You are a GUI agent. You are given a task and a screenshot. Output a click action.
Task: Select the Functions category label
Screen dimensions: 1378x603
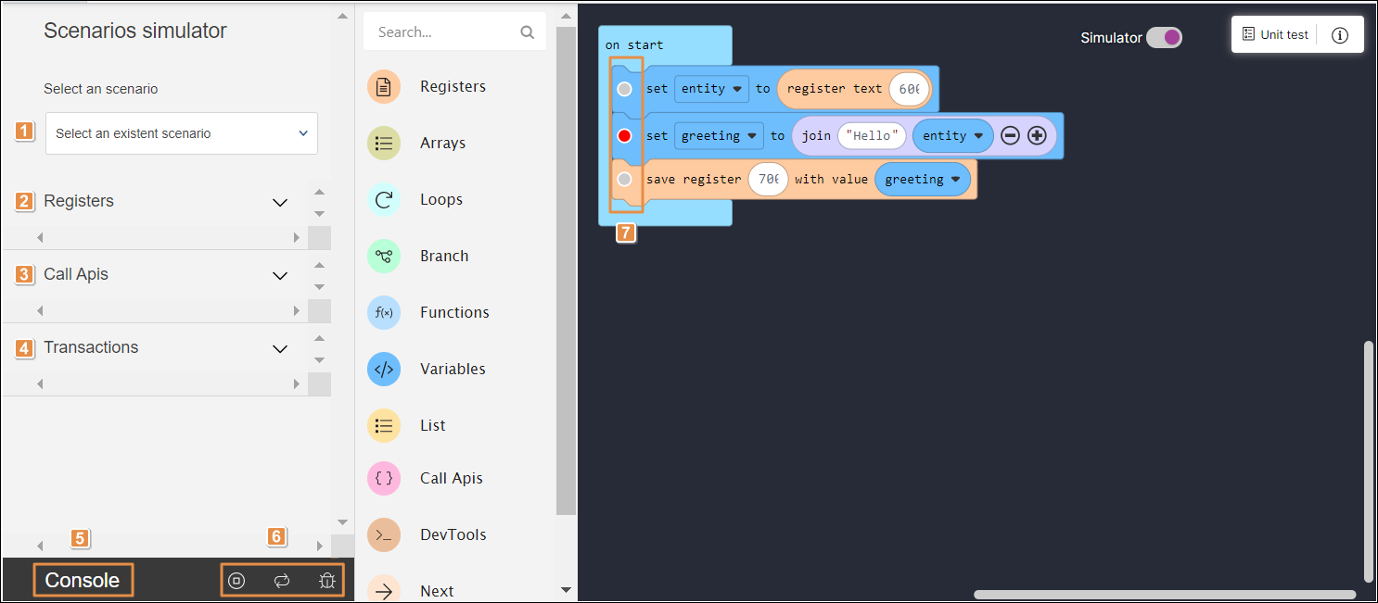(454, 312)
